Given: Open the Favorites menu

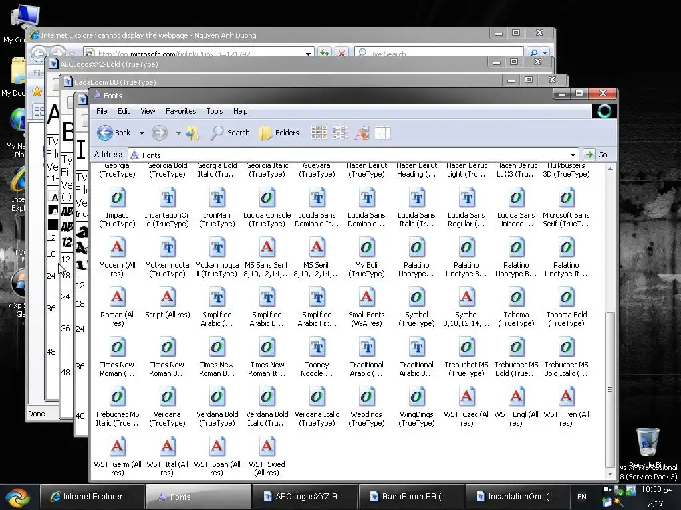Looking at the screenshot, I should 181,111.
